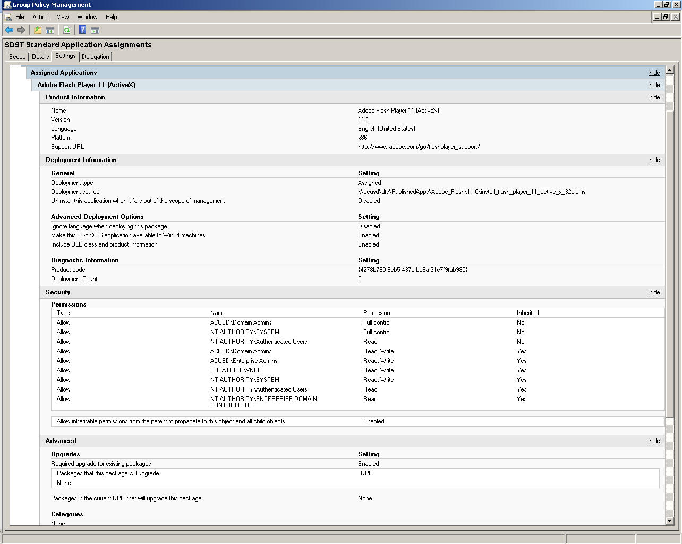Open Help using the question mark icon

click(82, 30)
